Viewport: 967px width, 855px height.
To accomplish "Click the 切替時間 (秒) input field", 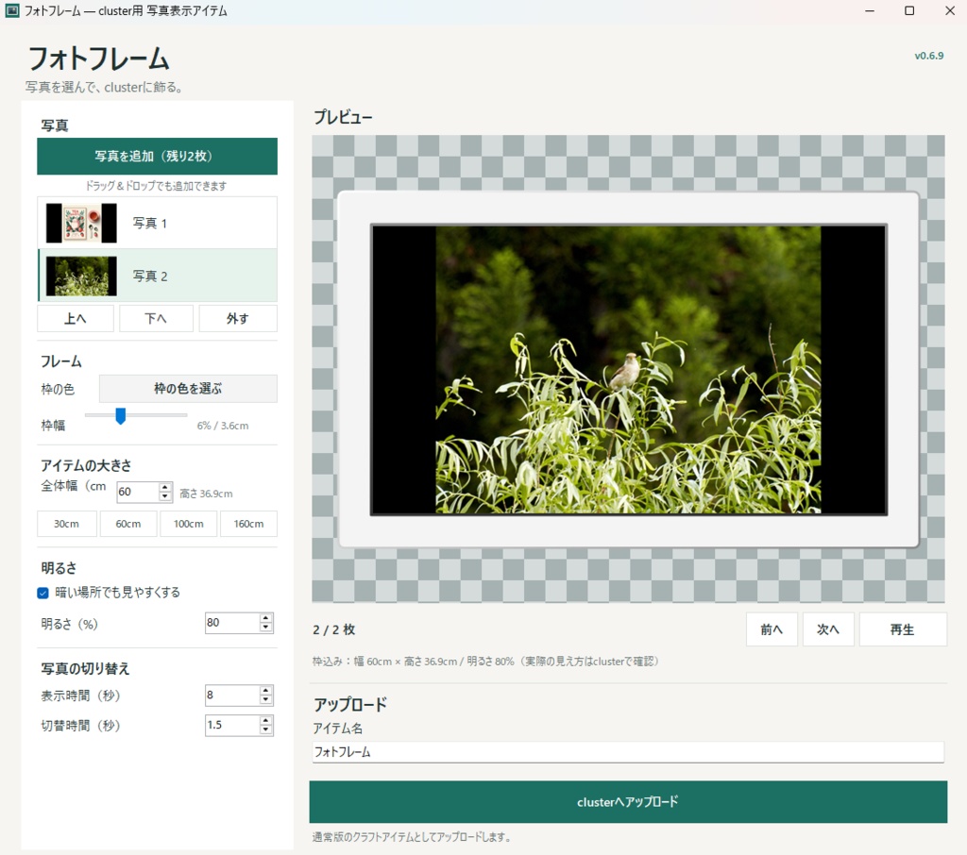I will pos(232,725).
